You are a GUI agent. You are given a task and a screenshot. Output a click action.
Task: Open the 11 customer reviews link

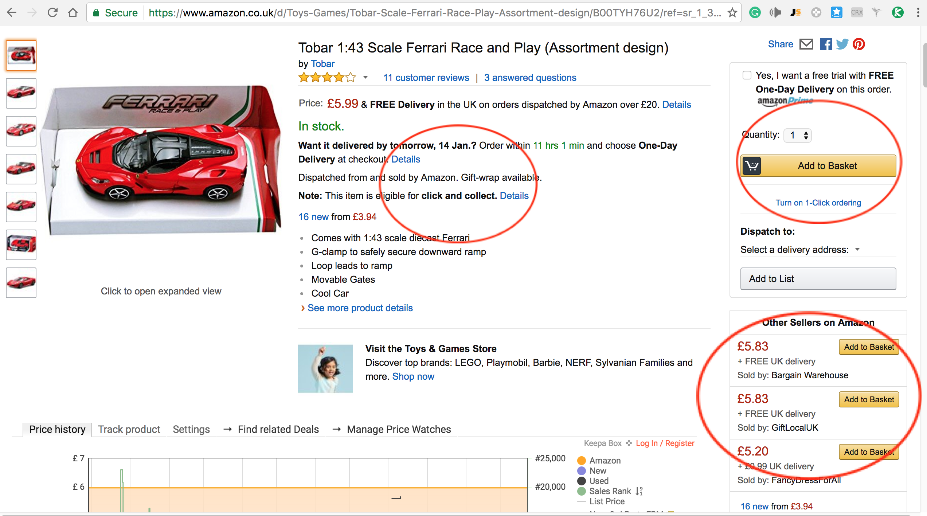point(426,78)
